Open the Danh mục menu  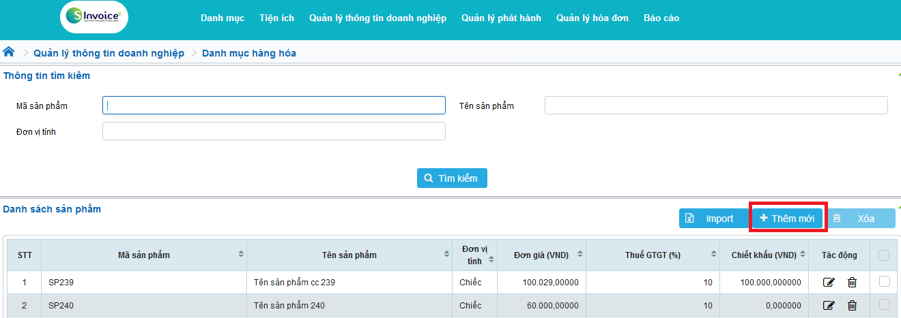pyautogui.click(x=223, y=18)
